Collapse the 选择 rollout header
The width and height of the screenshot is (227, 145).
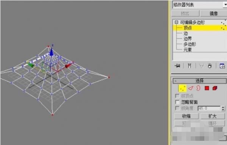199,81
